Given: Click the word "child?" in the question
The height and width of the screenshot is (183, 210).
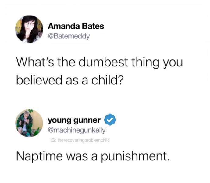Looking at the screenshot, I should (107, 81).
